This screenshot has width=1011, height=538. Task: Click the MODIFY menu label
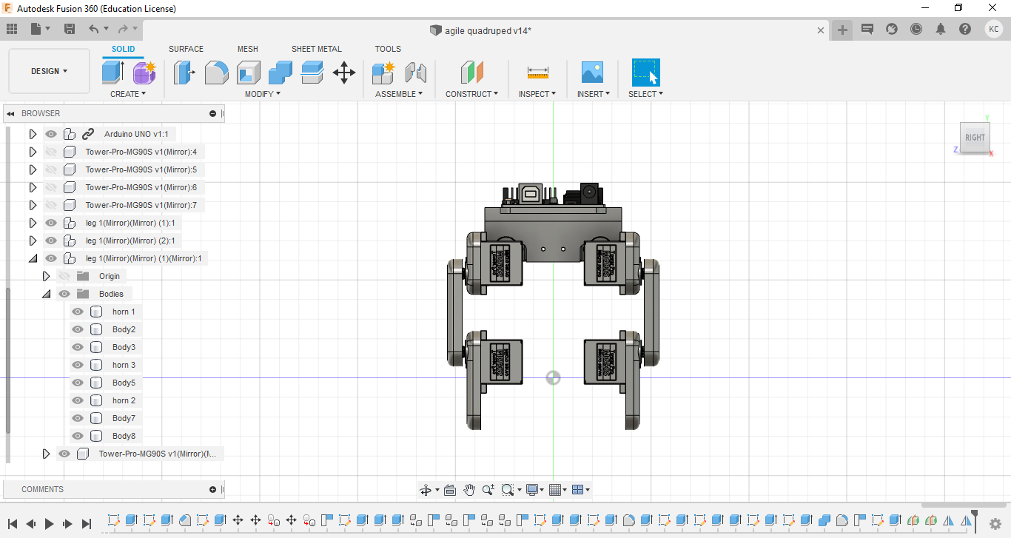tap(263, 94)
